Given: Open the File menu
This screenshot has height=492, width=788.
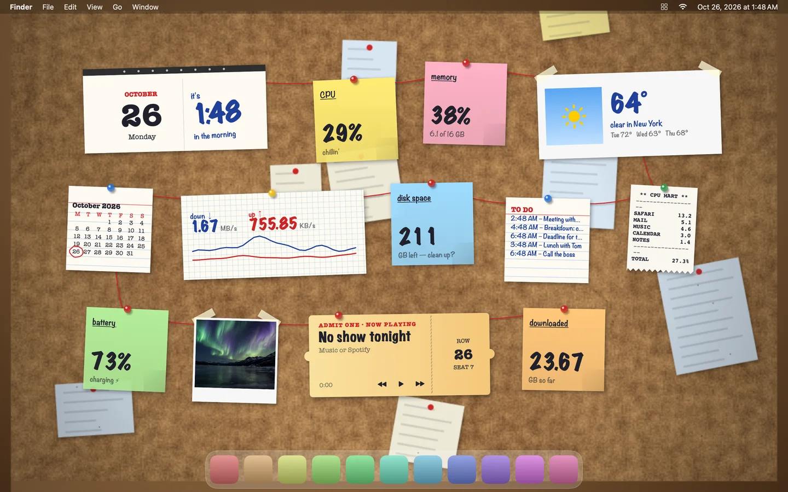Looking at the screenshot, I should tap(48, 7).
